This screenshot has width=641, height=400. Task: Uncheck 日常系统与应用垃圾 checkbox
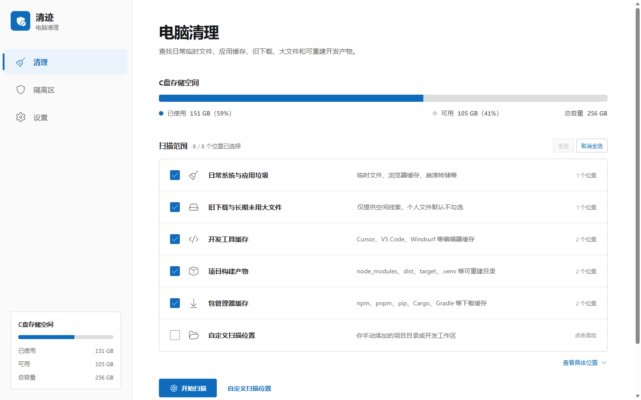(x=175, y=175)
